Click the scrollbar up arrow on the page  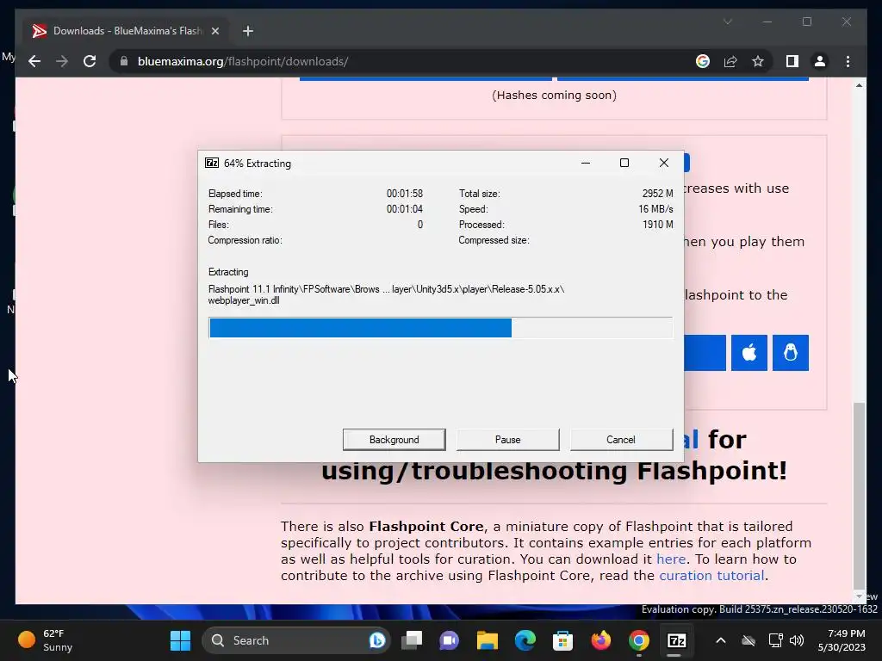pos(859,85)
